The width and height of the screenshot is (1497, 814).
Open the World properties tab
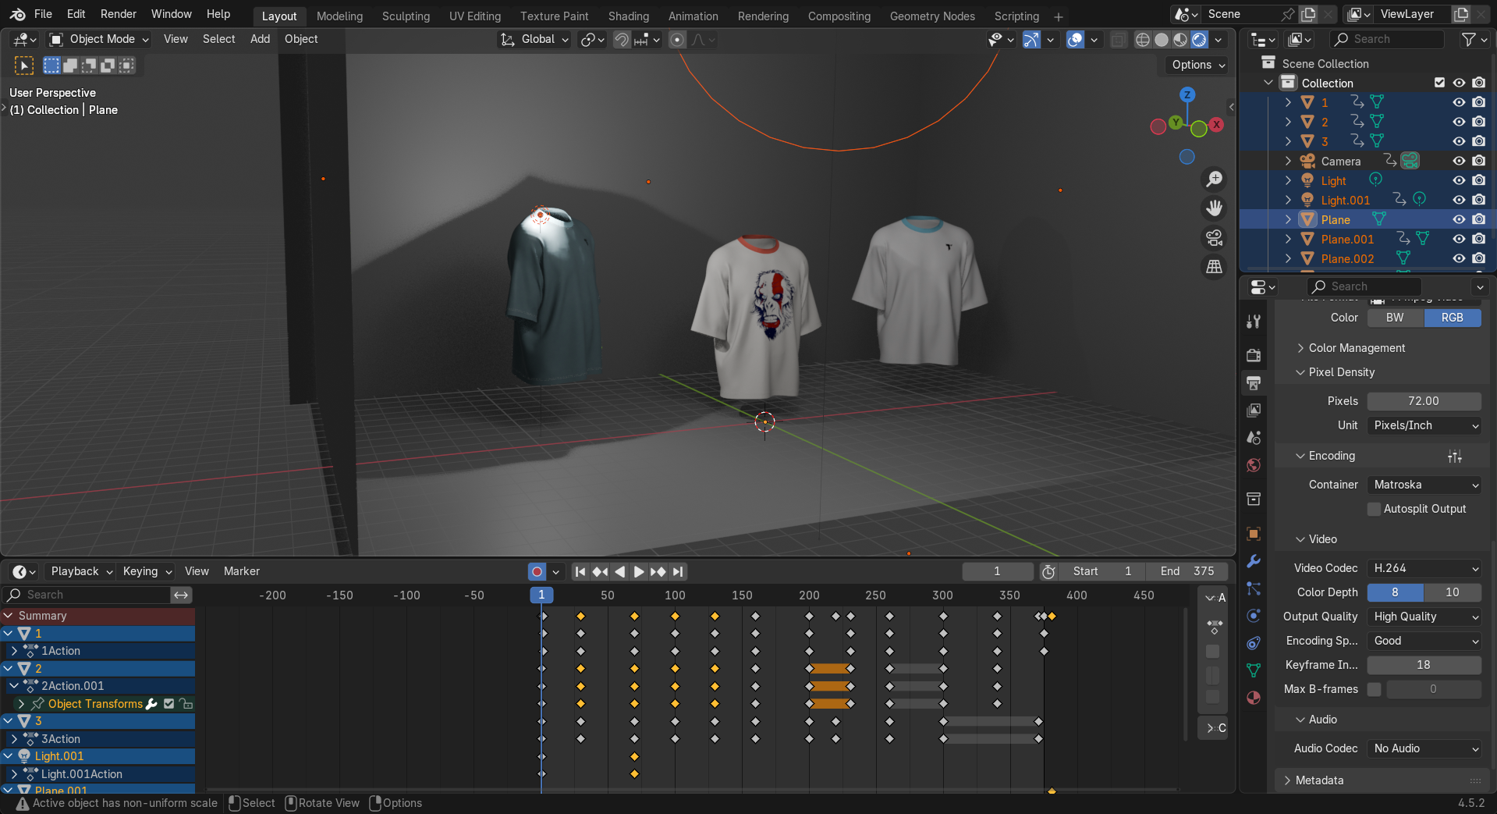[1254, 465]
